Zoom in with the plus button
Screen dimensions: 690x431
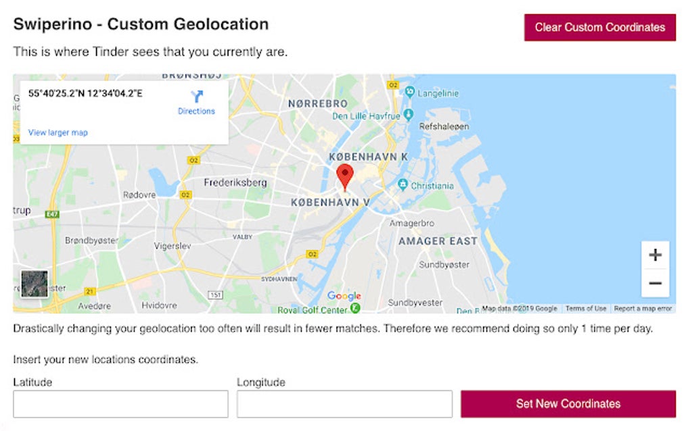click(x=655, y=255)
